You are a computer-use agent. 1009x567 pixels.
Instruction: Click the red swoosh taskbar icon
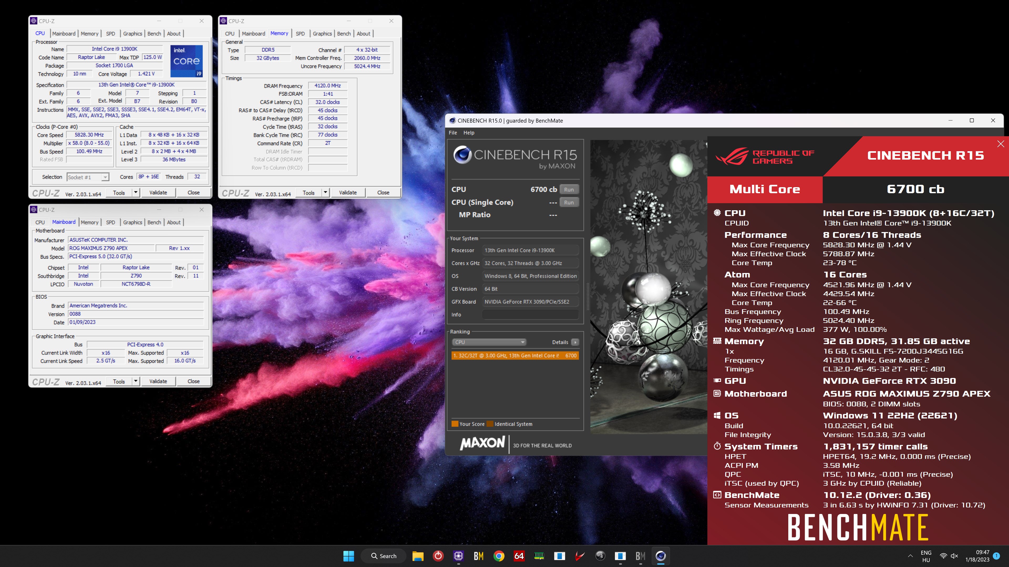pos(580,556)
